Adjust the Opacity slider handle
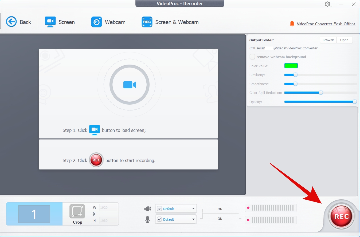Image resolution: width=360 pixels, height=237 pixels. point(355,102)
